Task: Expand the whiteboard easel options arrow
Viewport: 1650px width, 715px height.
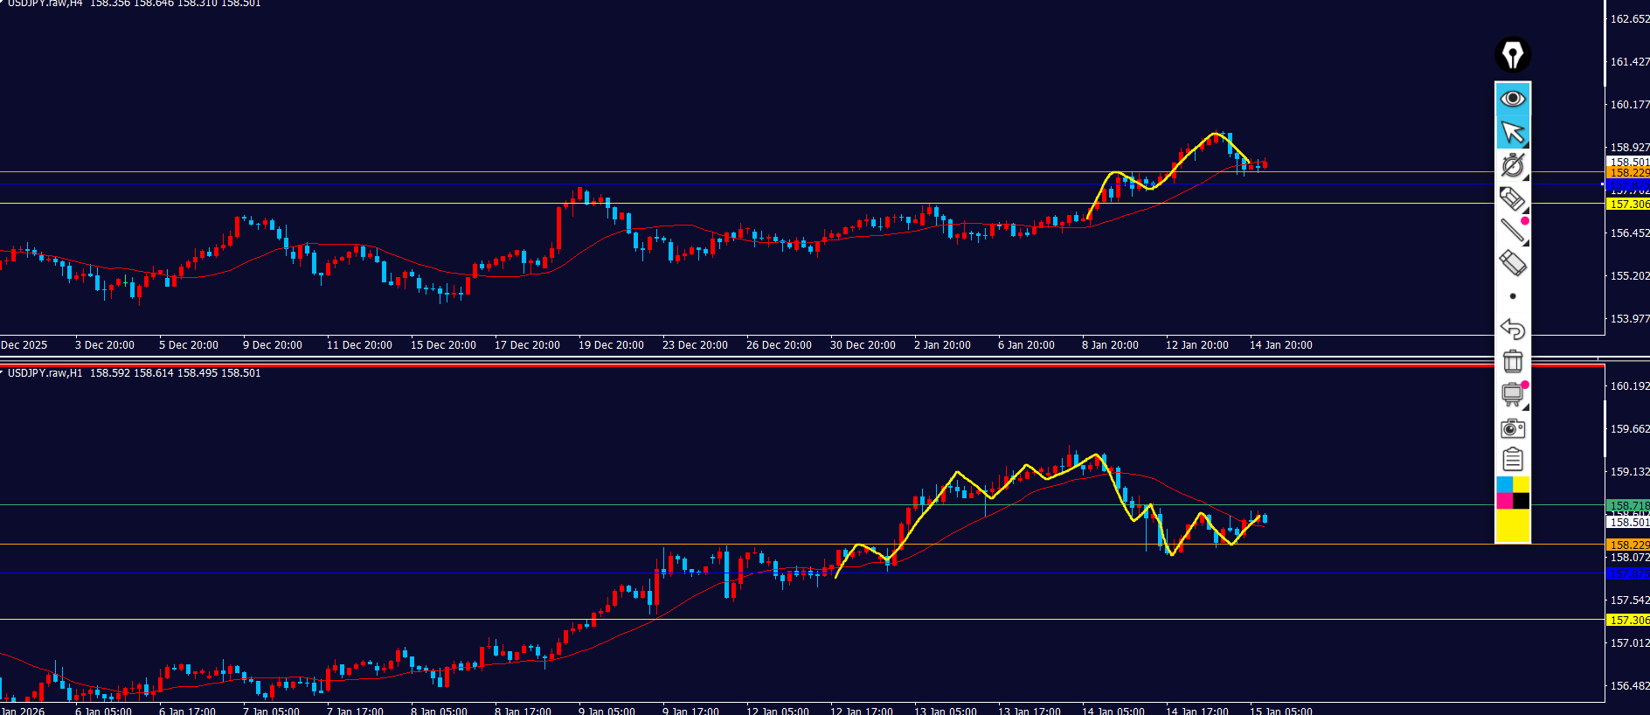Action: point(1525,406)
